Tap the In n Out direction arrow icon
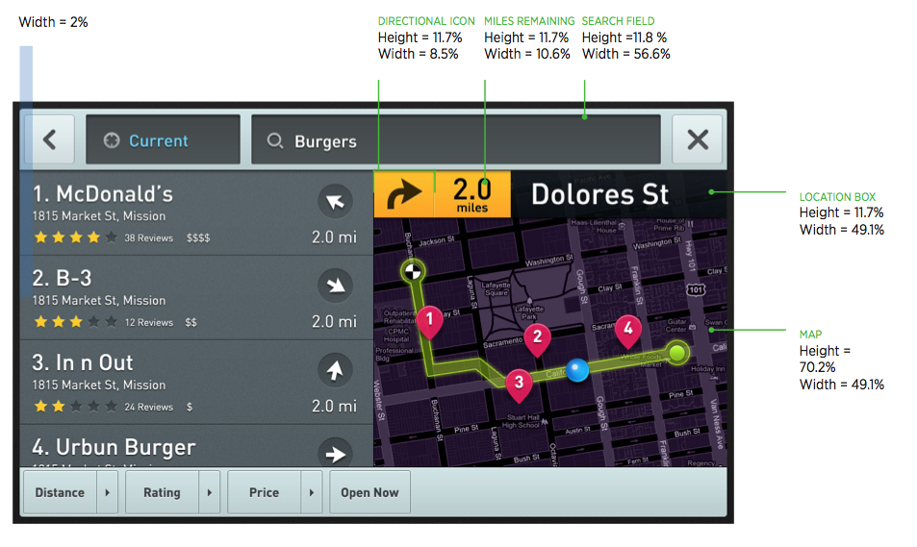The height and width of the screenshot is (547, 917). point(335,370)
